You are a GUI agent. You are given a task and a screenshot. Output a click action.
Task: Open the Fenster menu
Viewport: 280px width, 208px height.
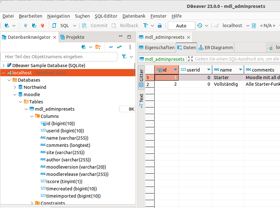[158, 16]
